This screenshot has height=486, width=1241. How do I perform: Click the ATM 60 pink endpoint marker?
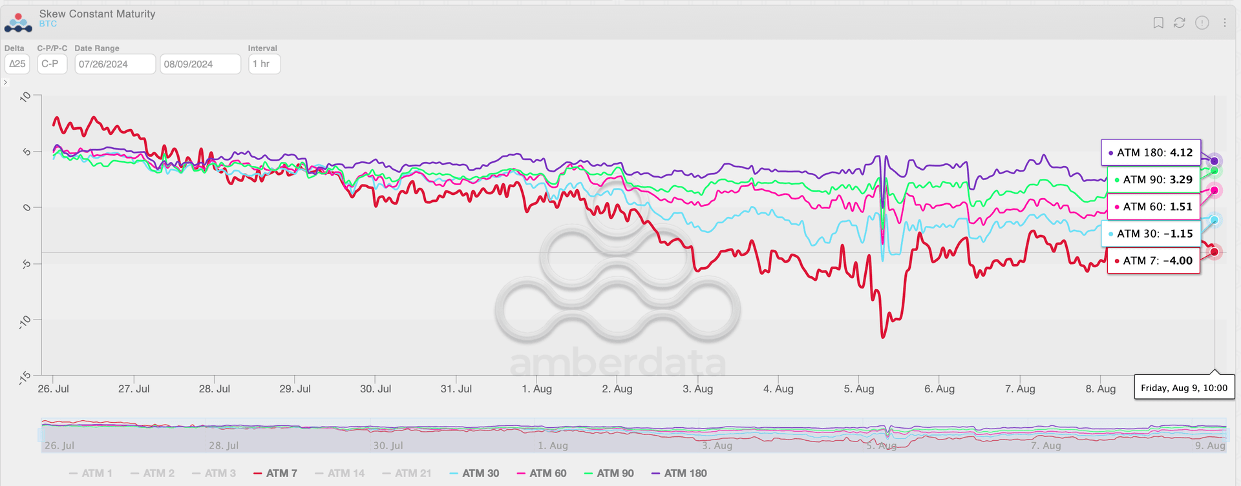(1214, 190)
